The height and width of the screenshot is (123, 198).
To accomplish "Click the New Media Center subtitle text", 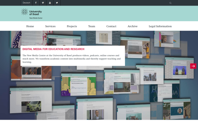I will pos(36,18).
